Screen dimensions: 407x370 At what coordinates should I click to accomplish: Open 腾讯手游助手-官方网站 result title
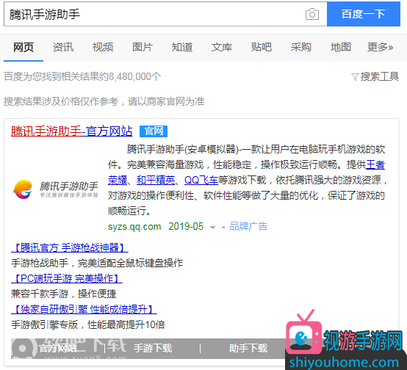tap(72, 131)
